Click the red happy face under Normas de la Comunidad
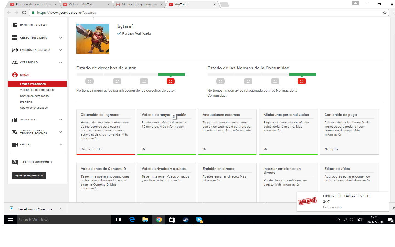Image resolution: width=395 pixels, height=247 pixels. click(x=302, y=81)
